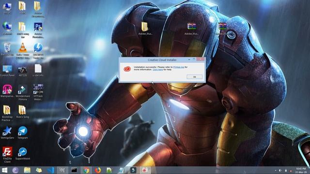The width and height of the screenshot is (310, 174).
Task: Select the blank white text file icon
Action: coord(38,70)
